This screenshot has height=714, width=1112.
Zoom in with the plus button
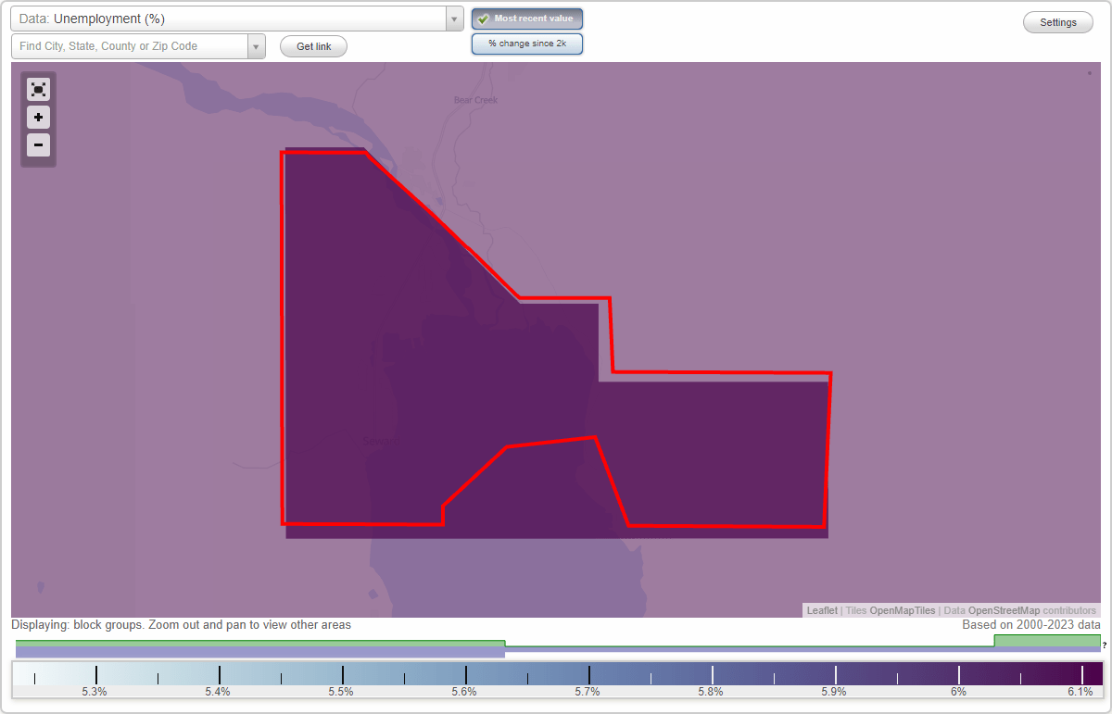pyautogui.click(x=38, y=118)
